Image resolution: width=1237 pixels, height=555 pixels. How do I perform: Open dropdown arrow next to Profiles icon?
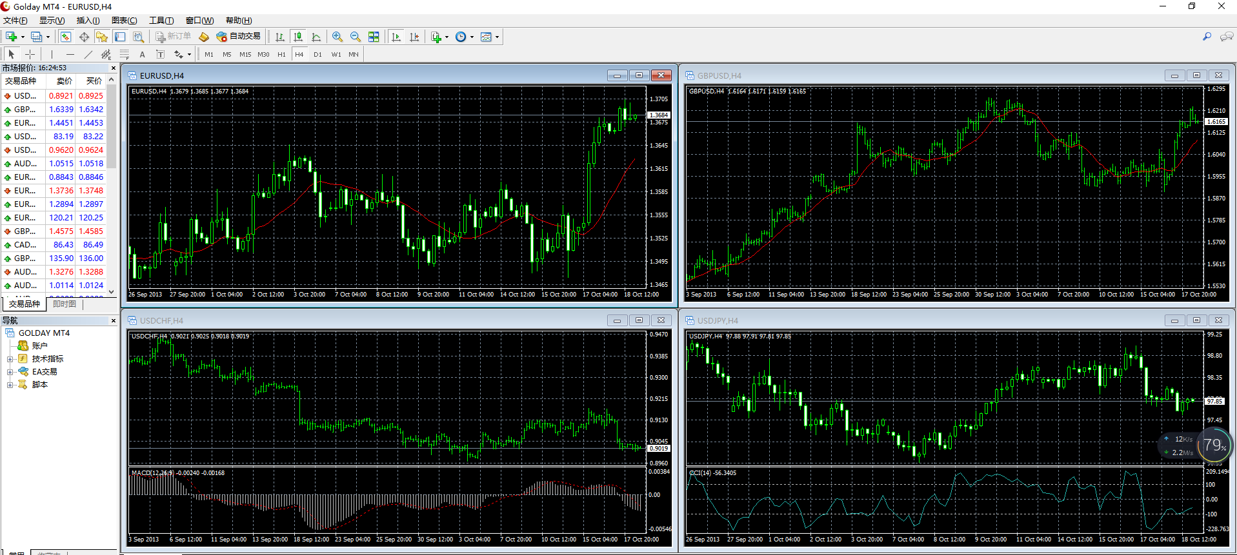click(48, 37)
